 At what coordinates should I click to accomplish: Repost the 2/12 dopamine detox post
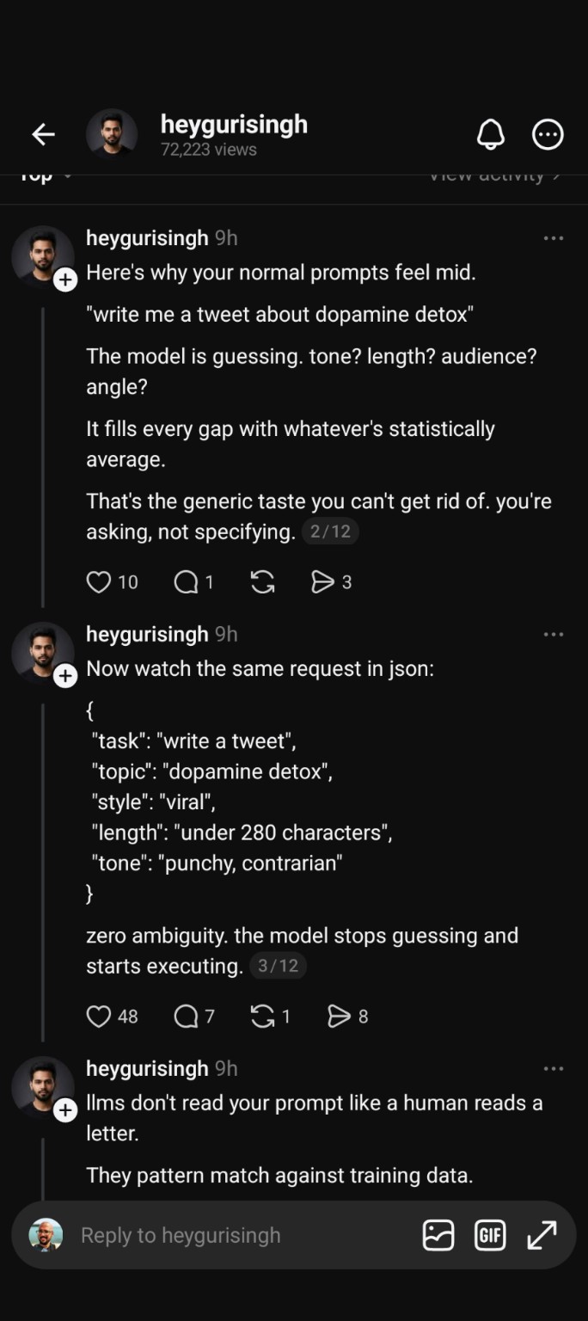click(262, 582)
